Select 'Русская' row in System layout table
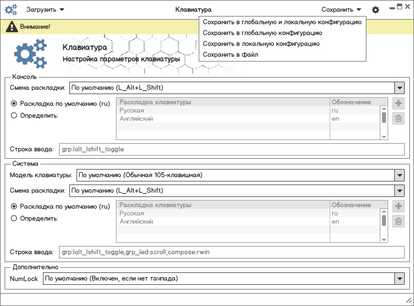The height and width of the screenshot is (306, 414). click(248, 213)
